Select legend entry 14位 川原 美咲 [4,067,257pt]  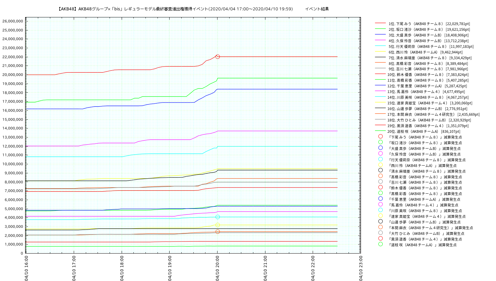pos(428,97)
